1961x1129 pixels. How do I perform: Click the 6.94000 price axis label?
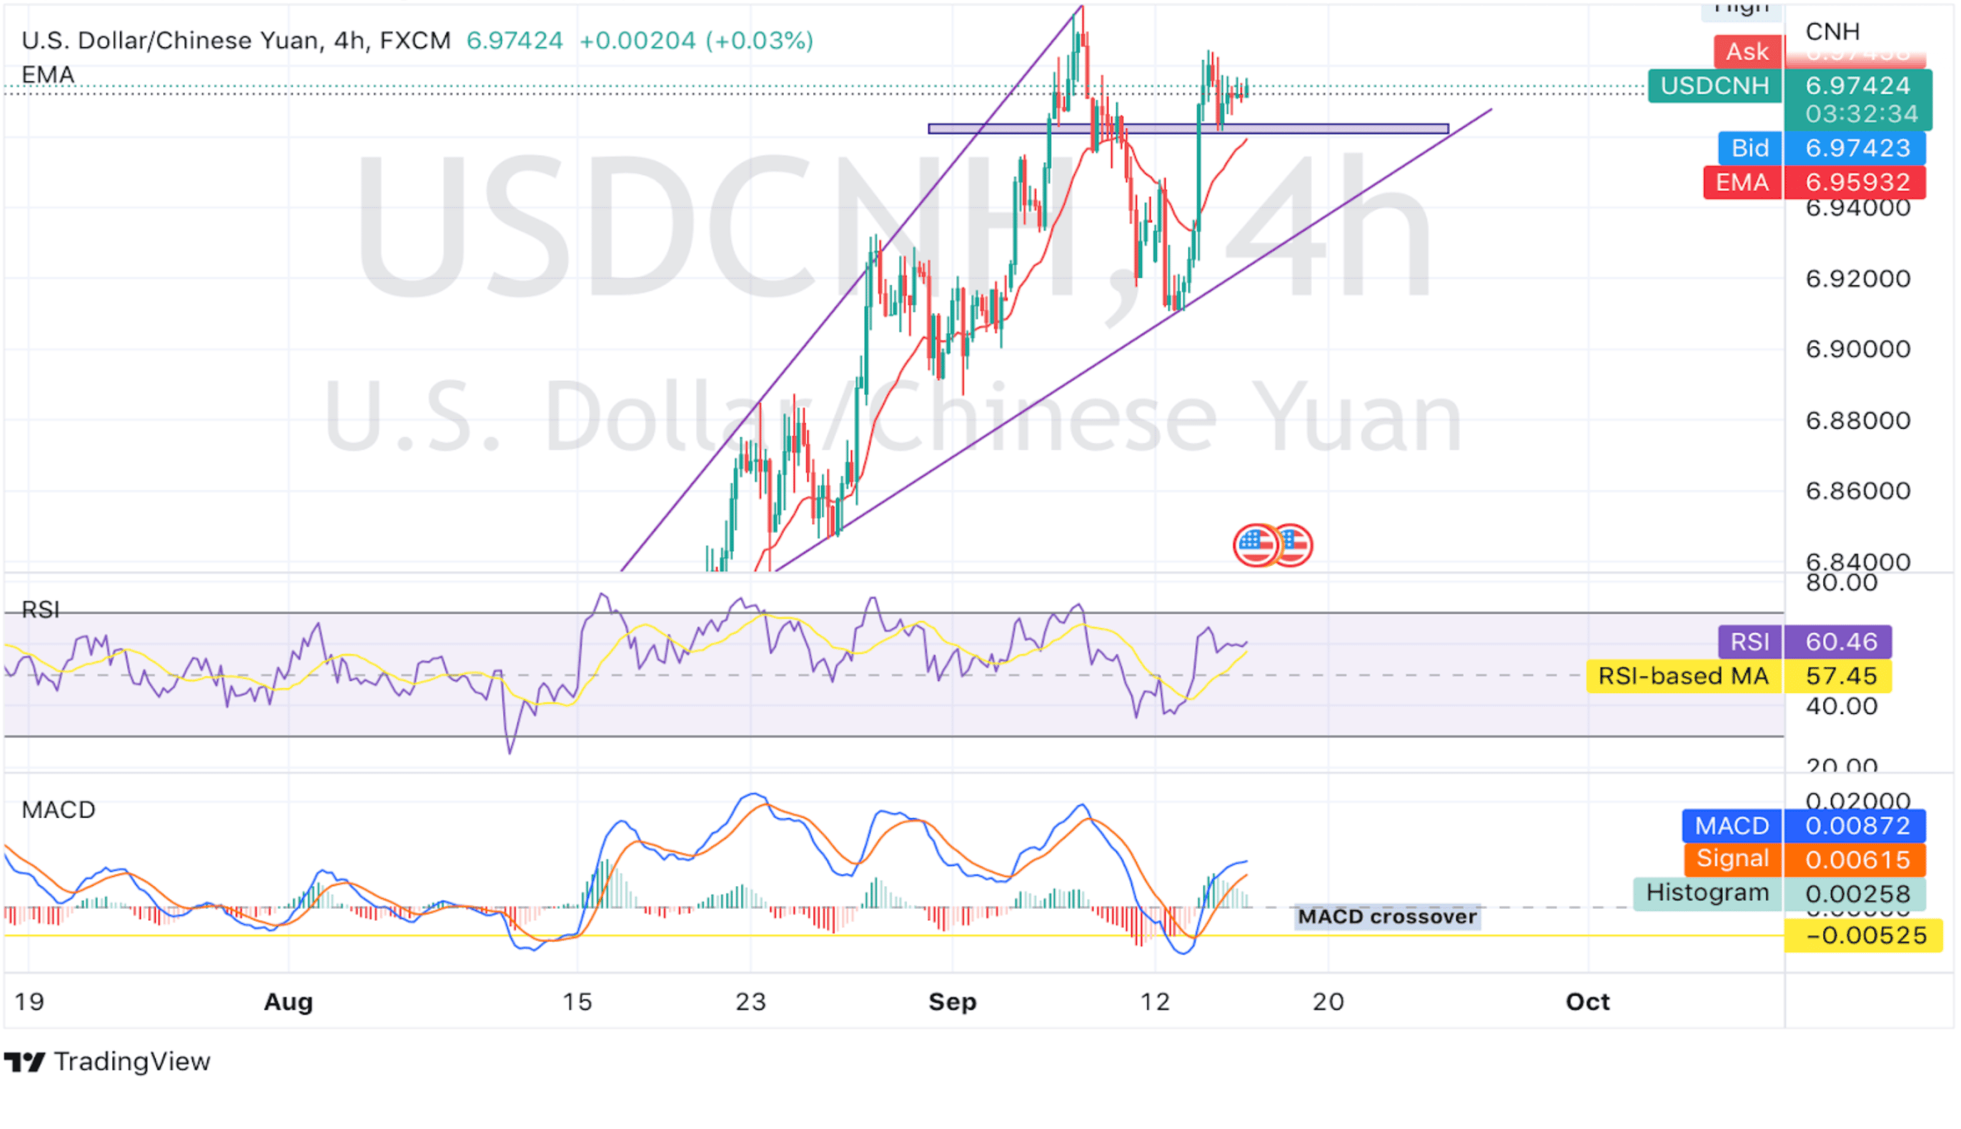tap(1858, 208)
